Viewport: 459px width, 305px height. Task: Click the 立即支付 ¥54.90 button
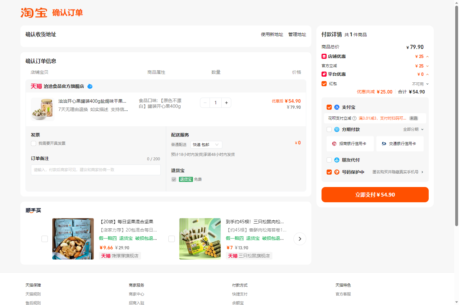[375, 195]
